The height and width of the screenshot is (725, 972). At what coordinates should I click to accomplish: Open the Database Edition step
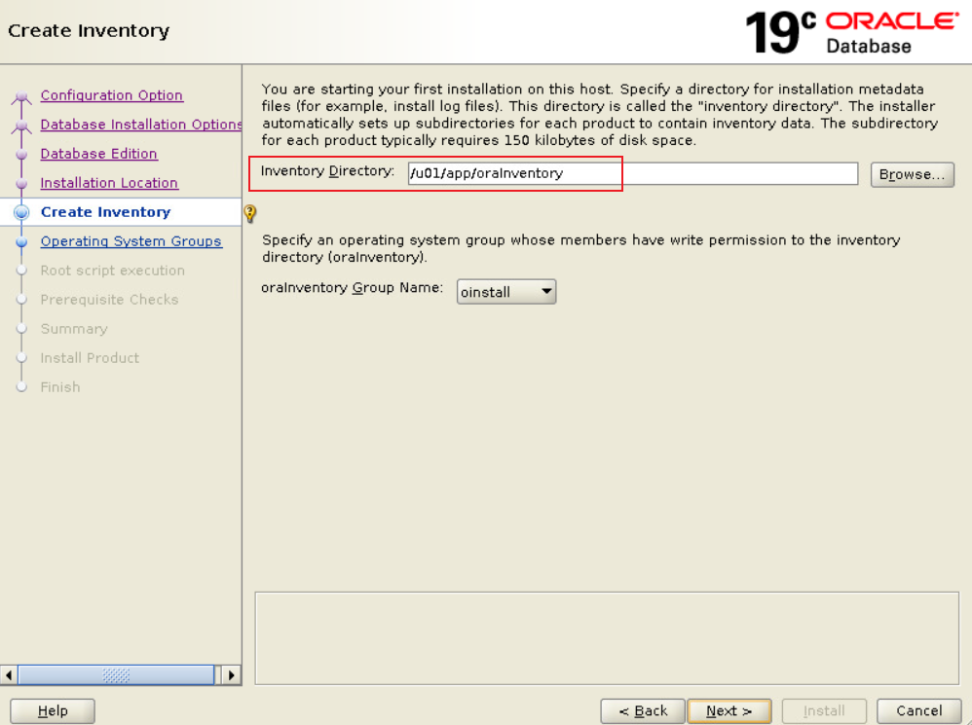click(98, 154)
